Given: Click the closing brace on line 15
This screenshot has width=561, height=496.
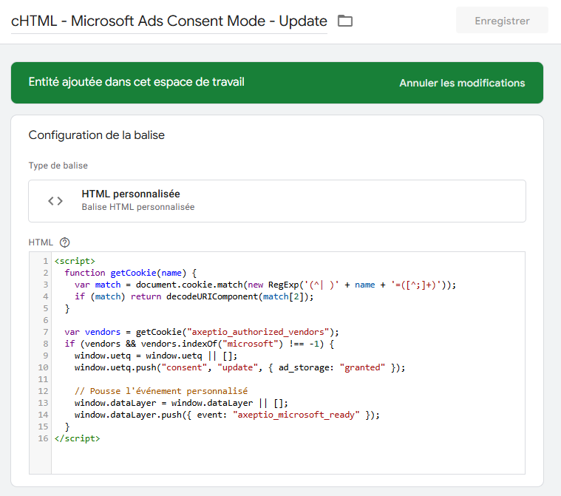Looking at the screenshot, I should pyautogui.click(x=67, y=427).
